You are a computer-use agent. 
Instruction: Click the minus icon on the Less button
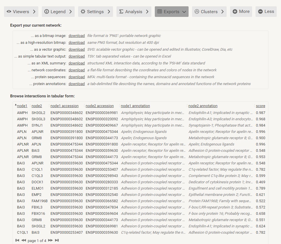260,11
